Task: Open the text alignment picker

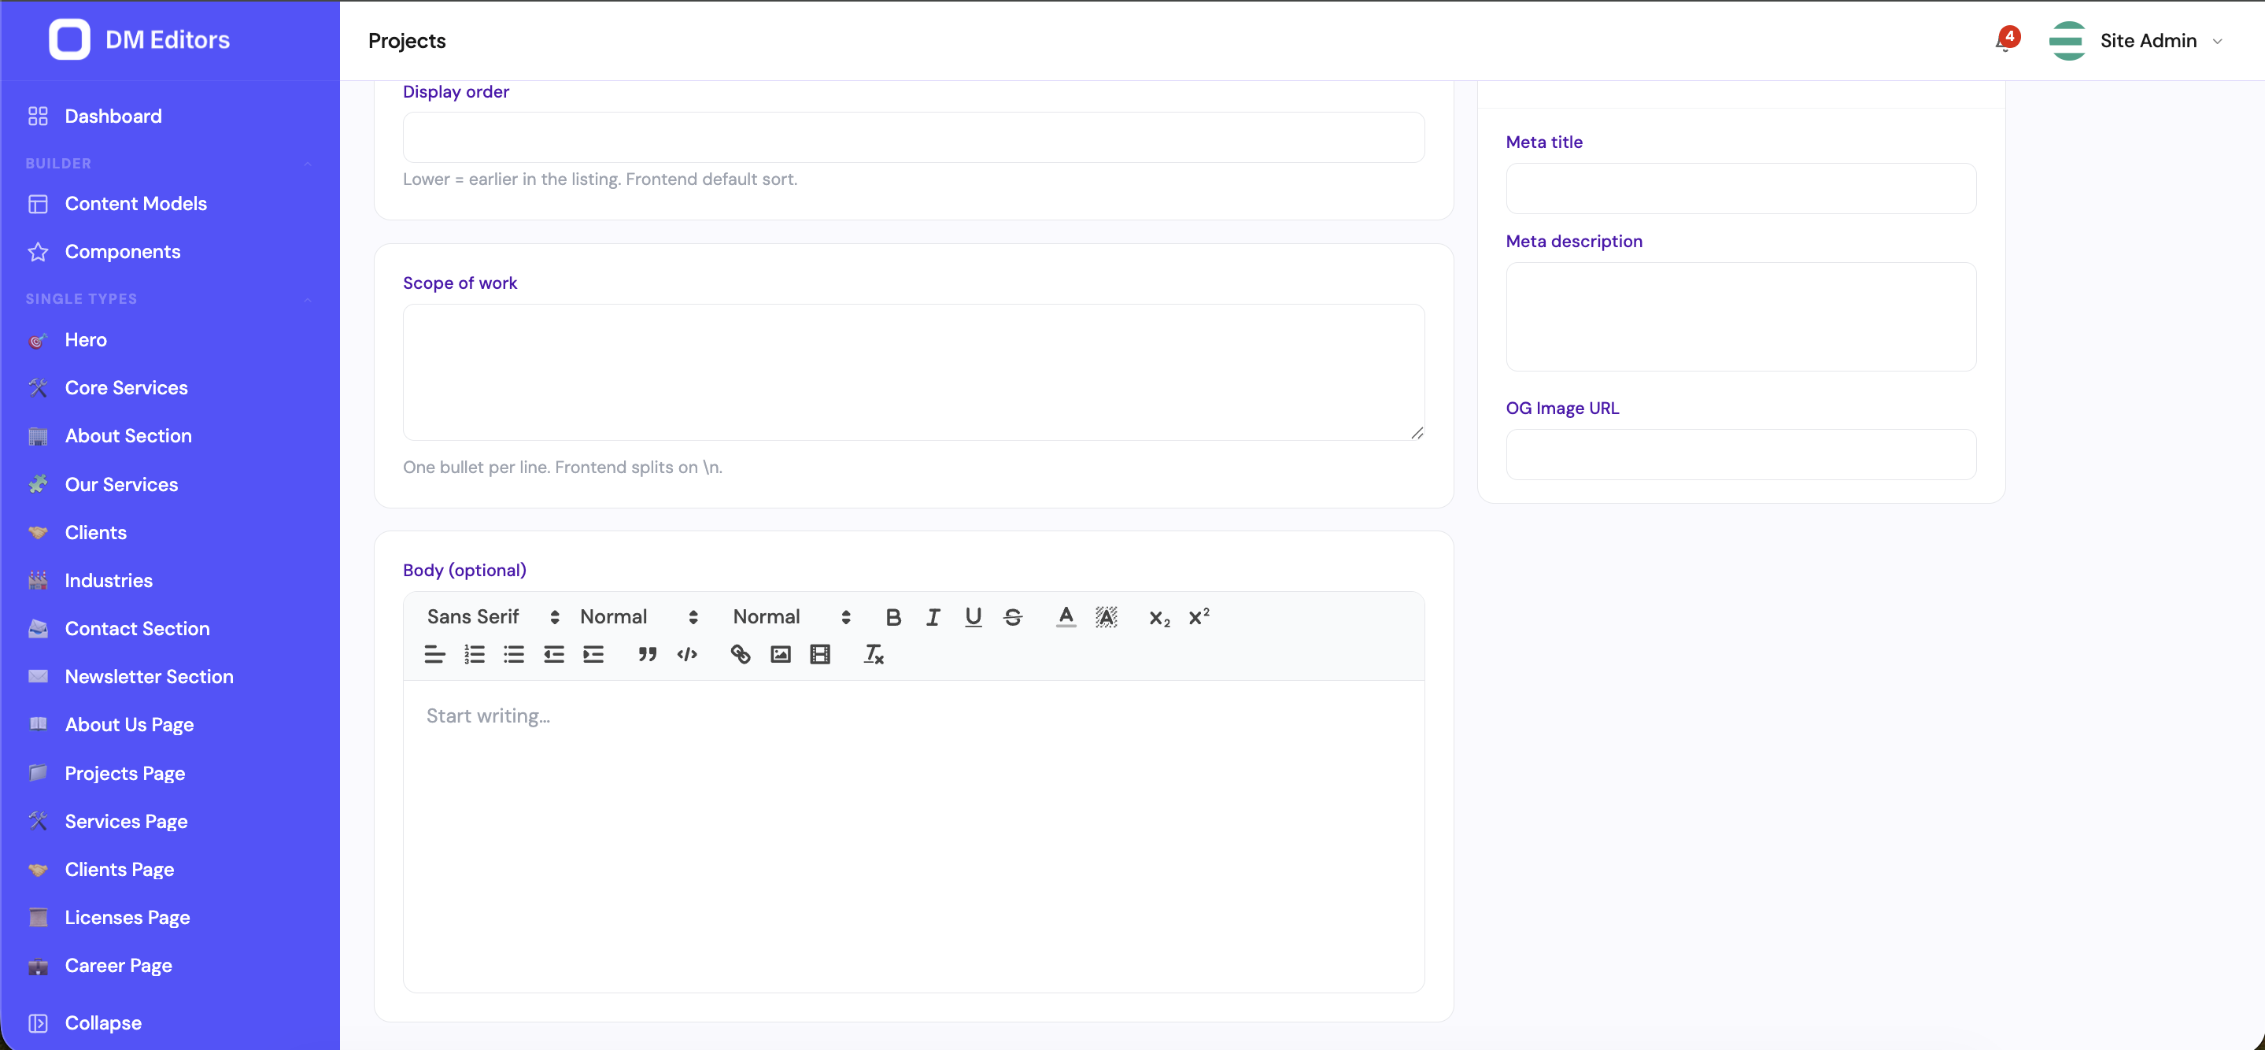Action: pos(434,654)
